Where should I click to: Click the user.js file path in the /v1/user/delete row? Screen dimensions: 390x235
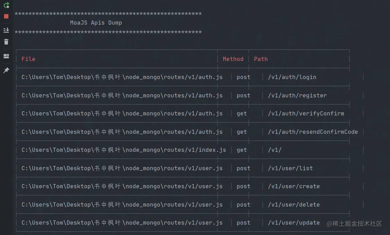tap(122, 205)
